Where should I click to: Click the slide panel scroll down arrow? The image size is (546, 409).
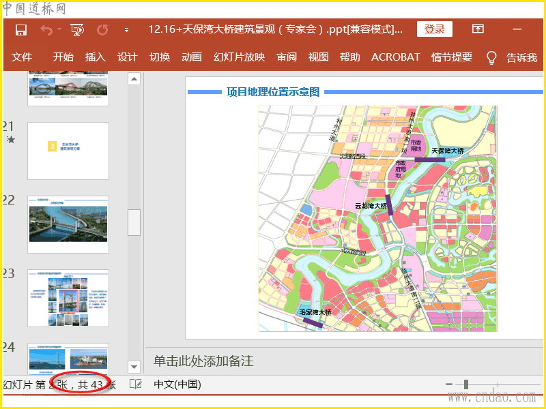click(134, 367)
